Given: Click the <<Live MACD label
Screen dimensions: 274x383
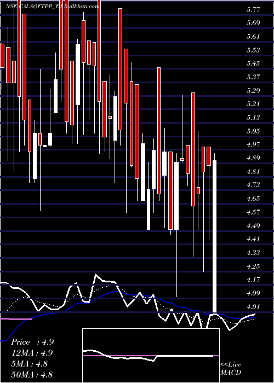Looking at the screenshot, I should pyautogui.click(x=231, y=369).
